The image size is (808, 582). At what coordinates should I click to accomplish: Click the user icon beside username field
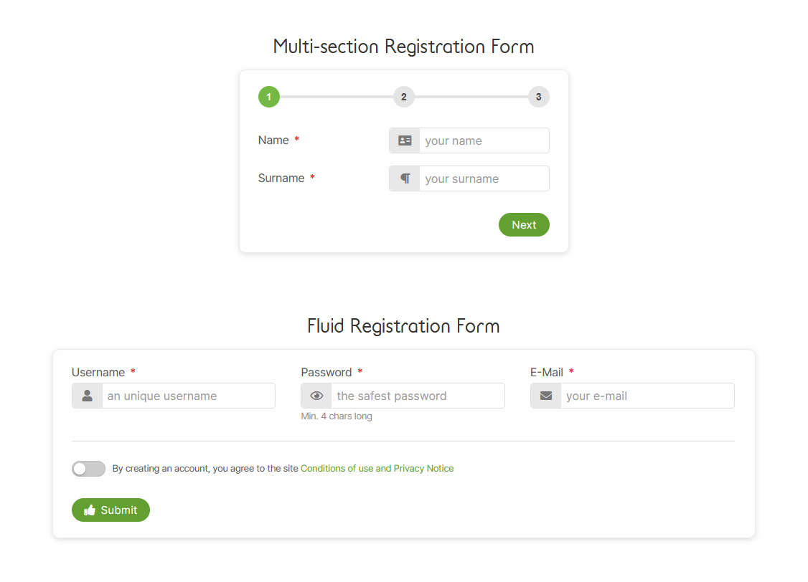coord(87,396)
